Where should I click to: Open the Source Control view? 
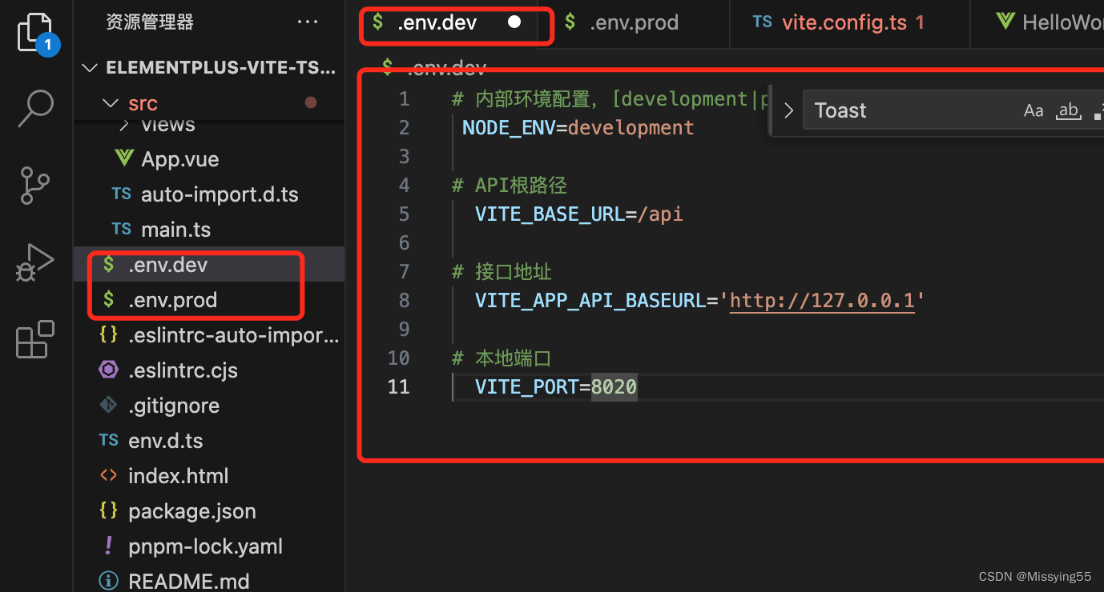[35, 186]
